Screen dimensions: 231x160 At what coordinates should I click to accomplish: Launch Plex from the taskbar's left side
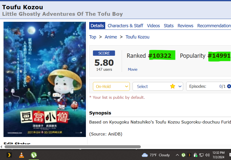point(9,155)
